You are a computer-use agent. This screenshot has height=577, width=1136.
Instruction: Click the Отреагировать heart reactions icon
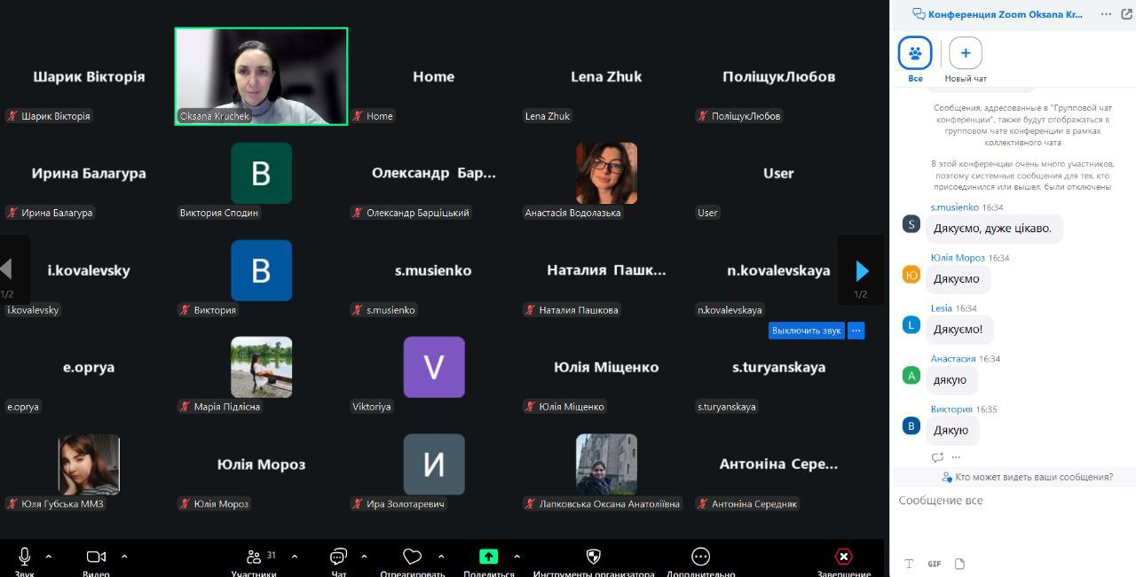[412, 557]
